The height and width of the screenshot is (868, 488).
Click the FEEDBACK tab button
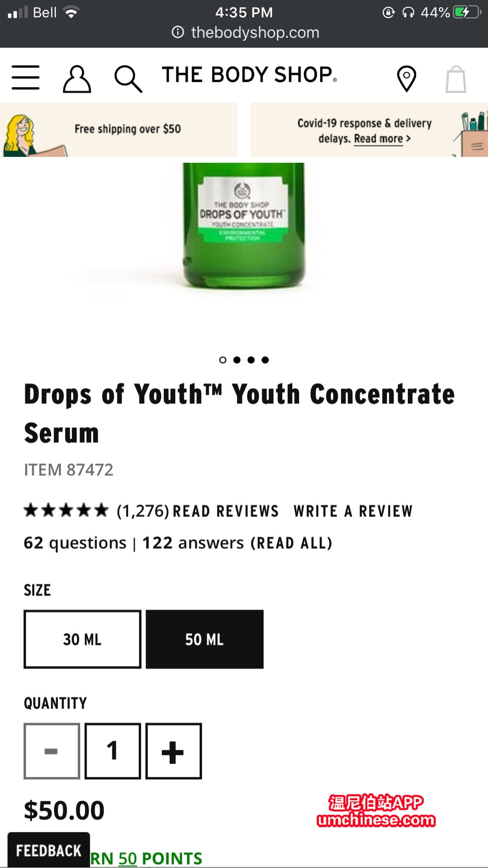tap(49, 850)
